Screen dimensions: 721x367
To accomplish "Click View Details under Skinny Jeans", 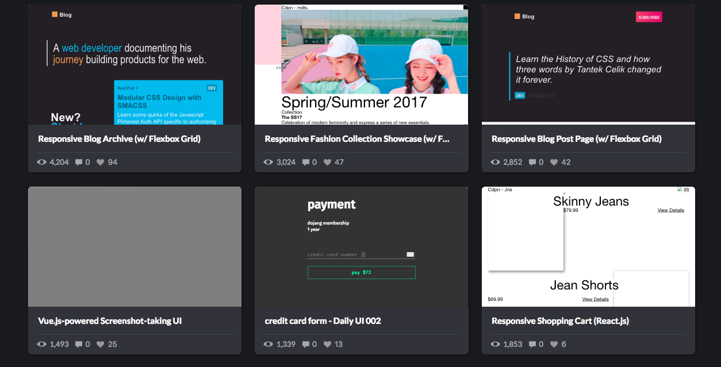I will 671,210.
